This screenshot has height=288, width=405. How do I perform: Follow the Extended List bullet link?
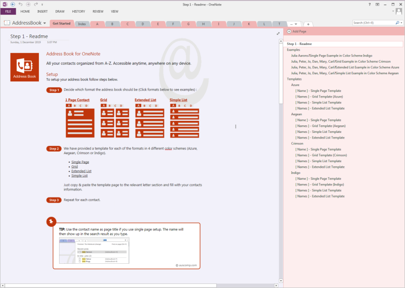click(81, 171)
